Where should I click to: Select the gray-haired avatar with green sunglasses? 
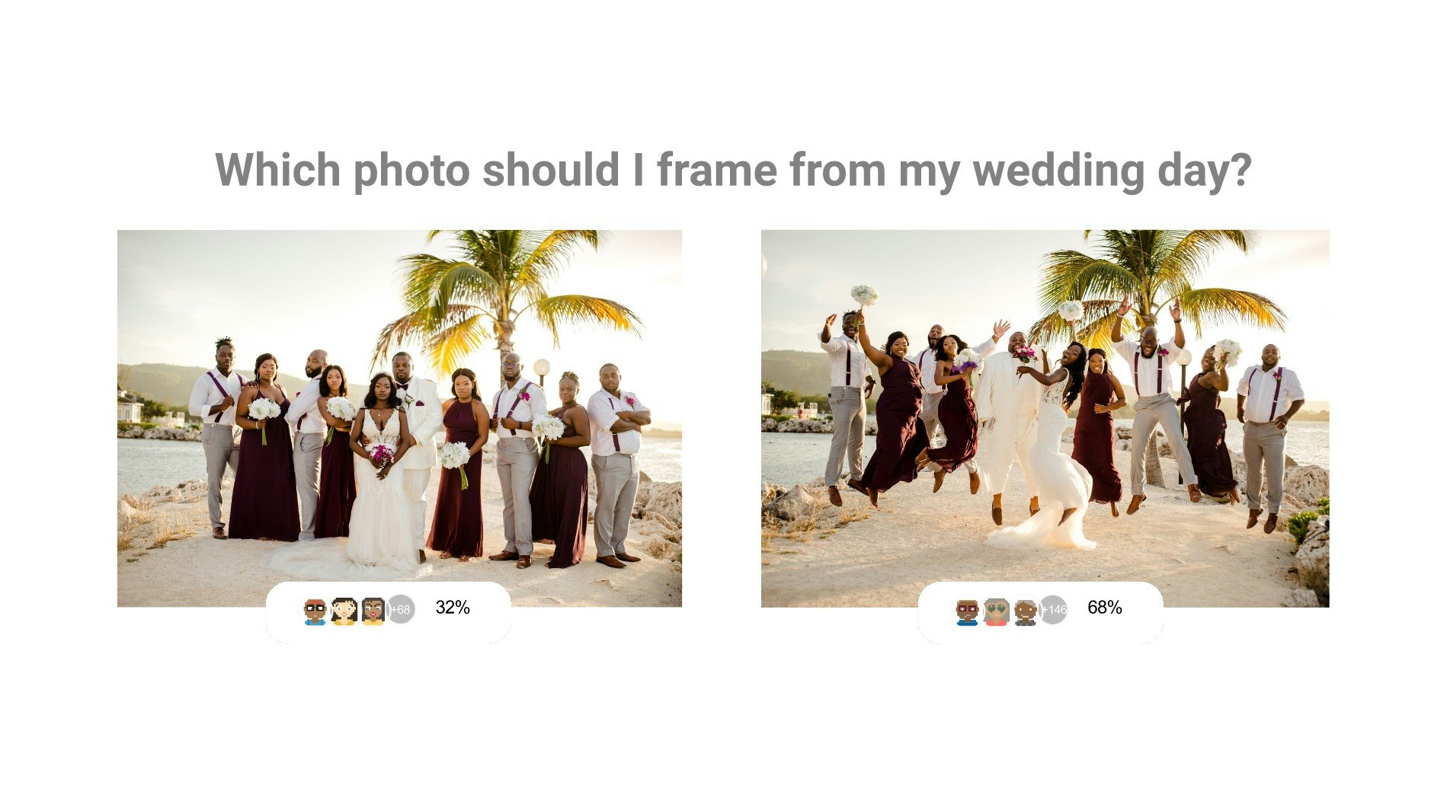coord(996,611)
